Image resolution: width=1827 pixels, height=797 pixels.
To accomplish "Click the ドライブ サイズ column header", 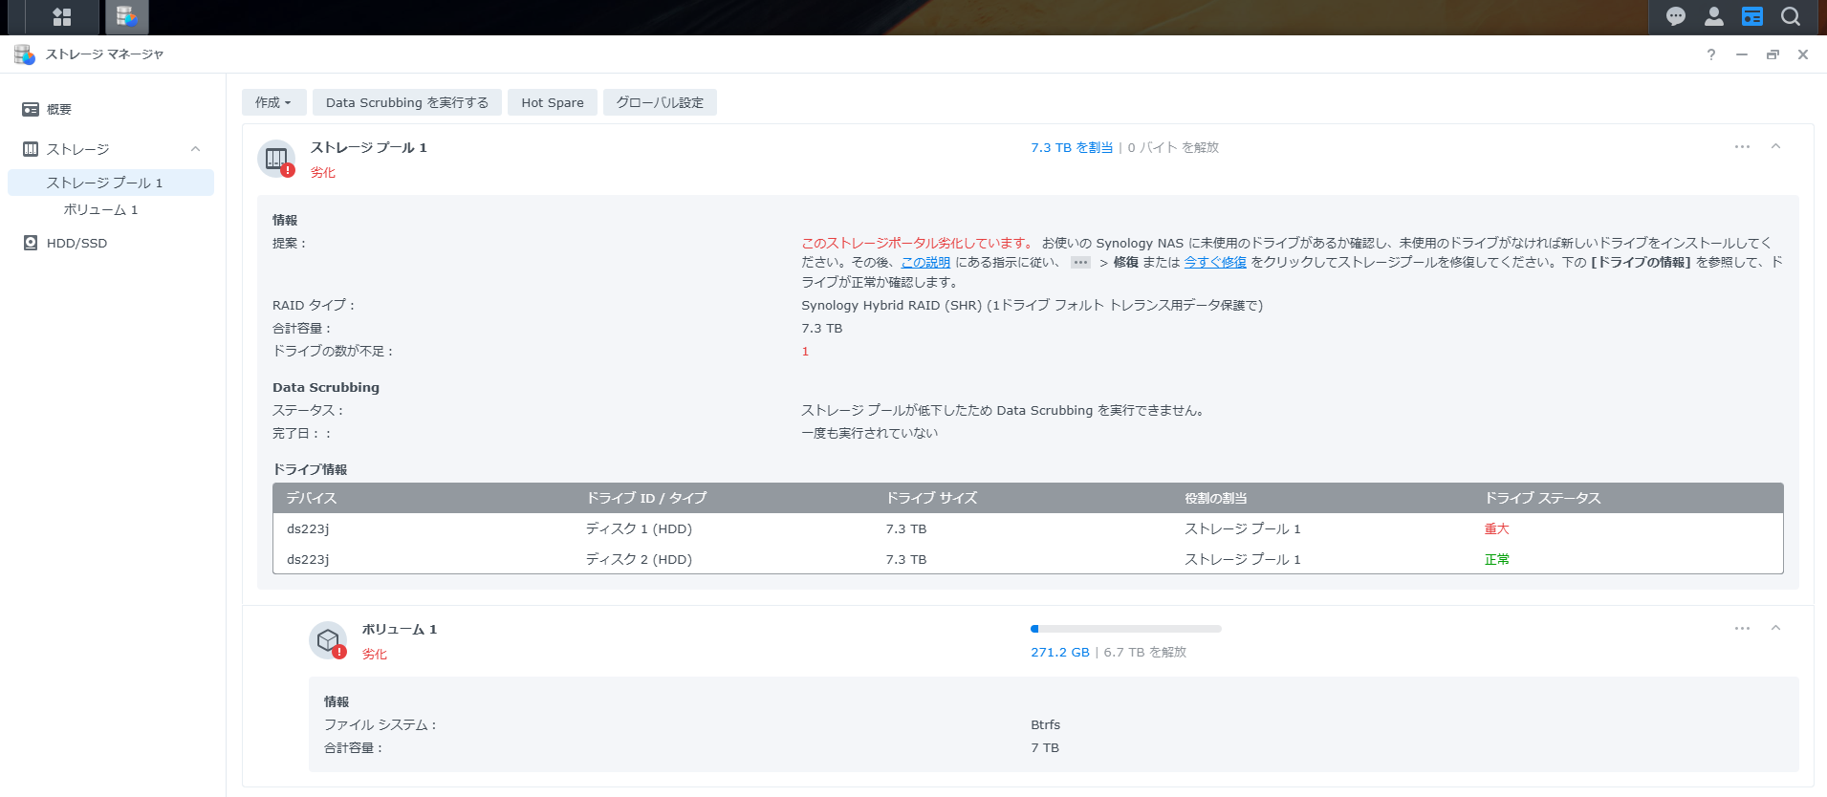I will [x=932, y=498].
